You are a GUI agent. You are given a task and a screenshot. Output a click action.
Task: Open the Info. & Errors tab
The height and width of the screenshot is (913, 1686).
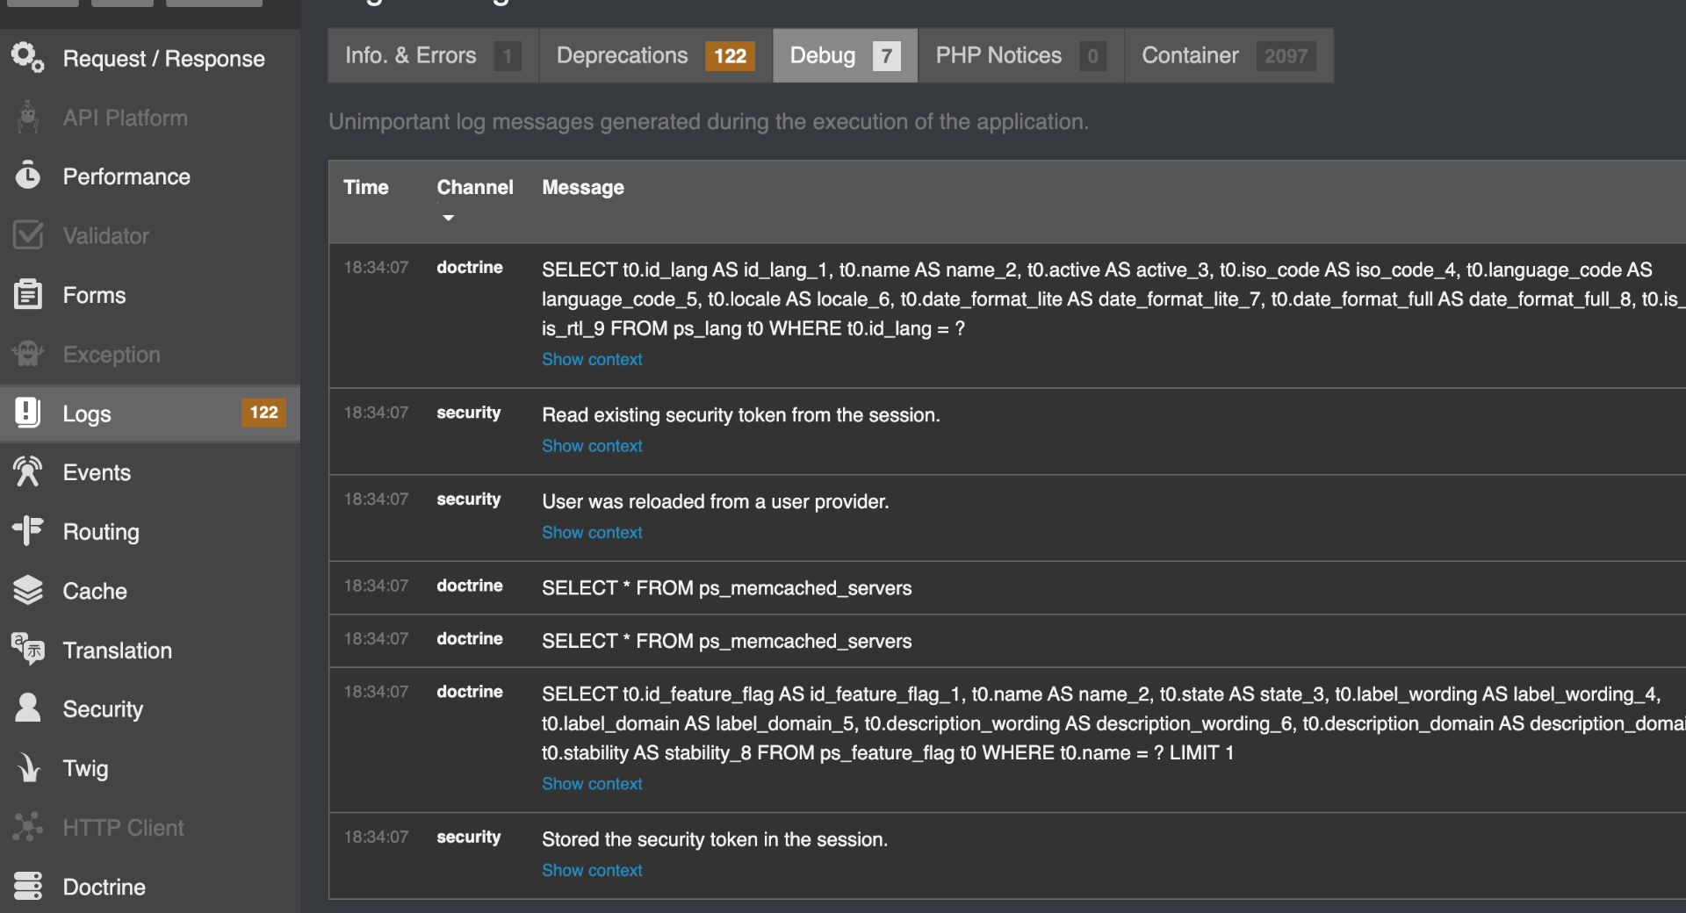point(432,56)
